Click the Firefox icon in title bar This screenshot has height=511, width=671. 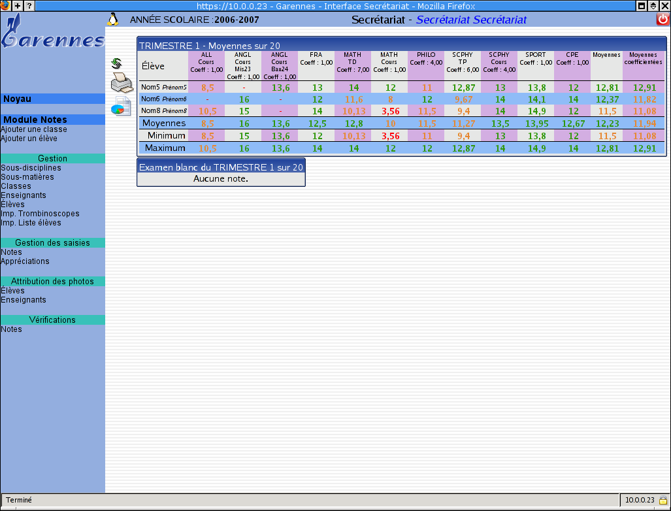coord(5,5)
